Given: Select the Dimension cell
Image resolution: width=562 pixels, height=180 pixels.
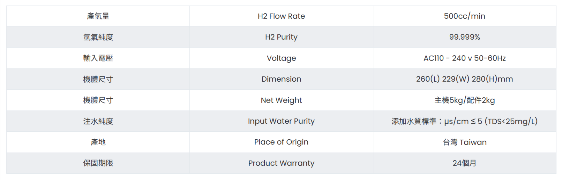Looking at the screenshot, I should (281, 79).
